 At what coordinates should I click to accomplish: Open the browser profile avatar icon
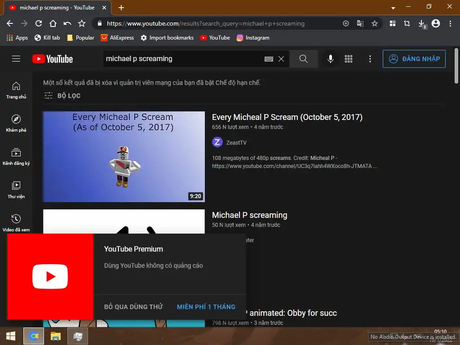436,23
